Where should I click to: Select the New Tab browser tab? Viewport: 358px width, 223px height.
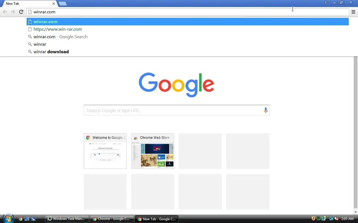click(x=29, y=4)
